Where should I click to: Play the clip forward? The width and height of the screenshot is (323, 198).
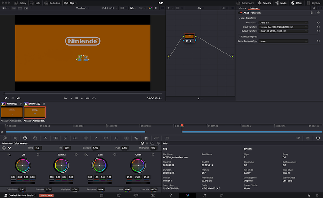tap(82, 98)
